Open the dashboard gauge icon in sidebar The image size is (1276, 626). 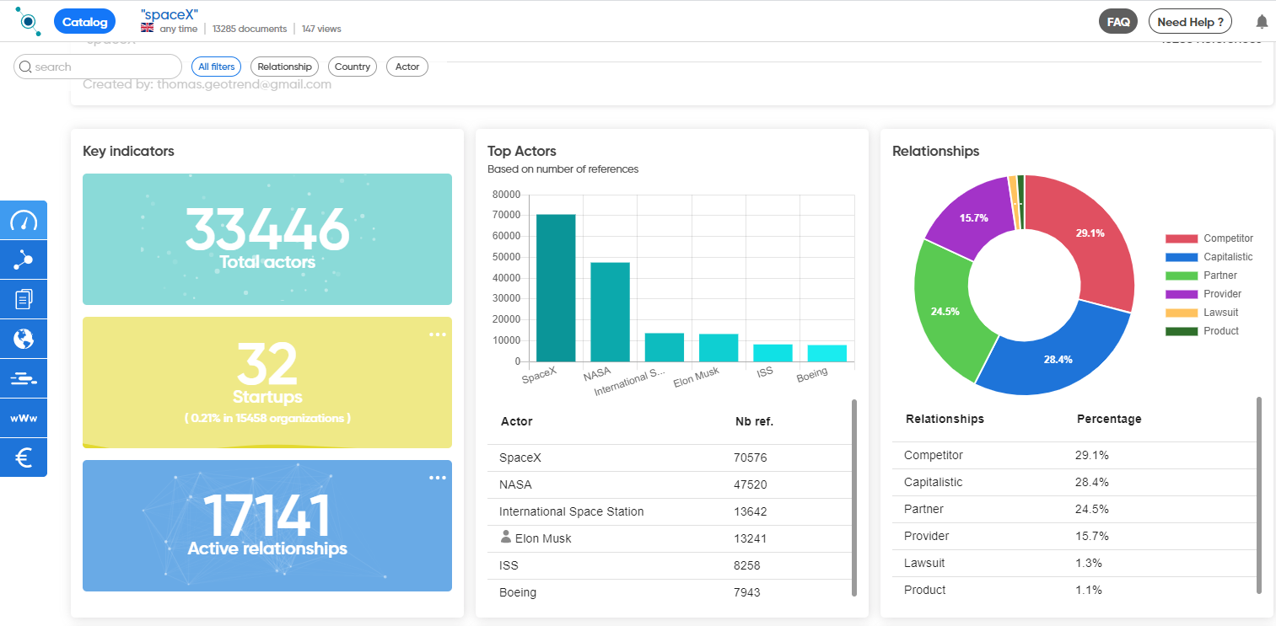(24, 221)
